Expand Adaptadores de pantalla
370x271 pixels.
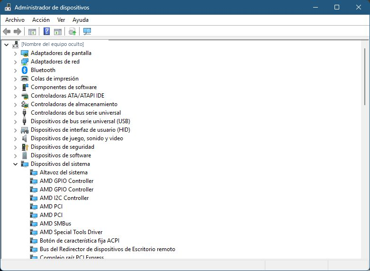(x=15, y=54)
